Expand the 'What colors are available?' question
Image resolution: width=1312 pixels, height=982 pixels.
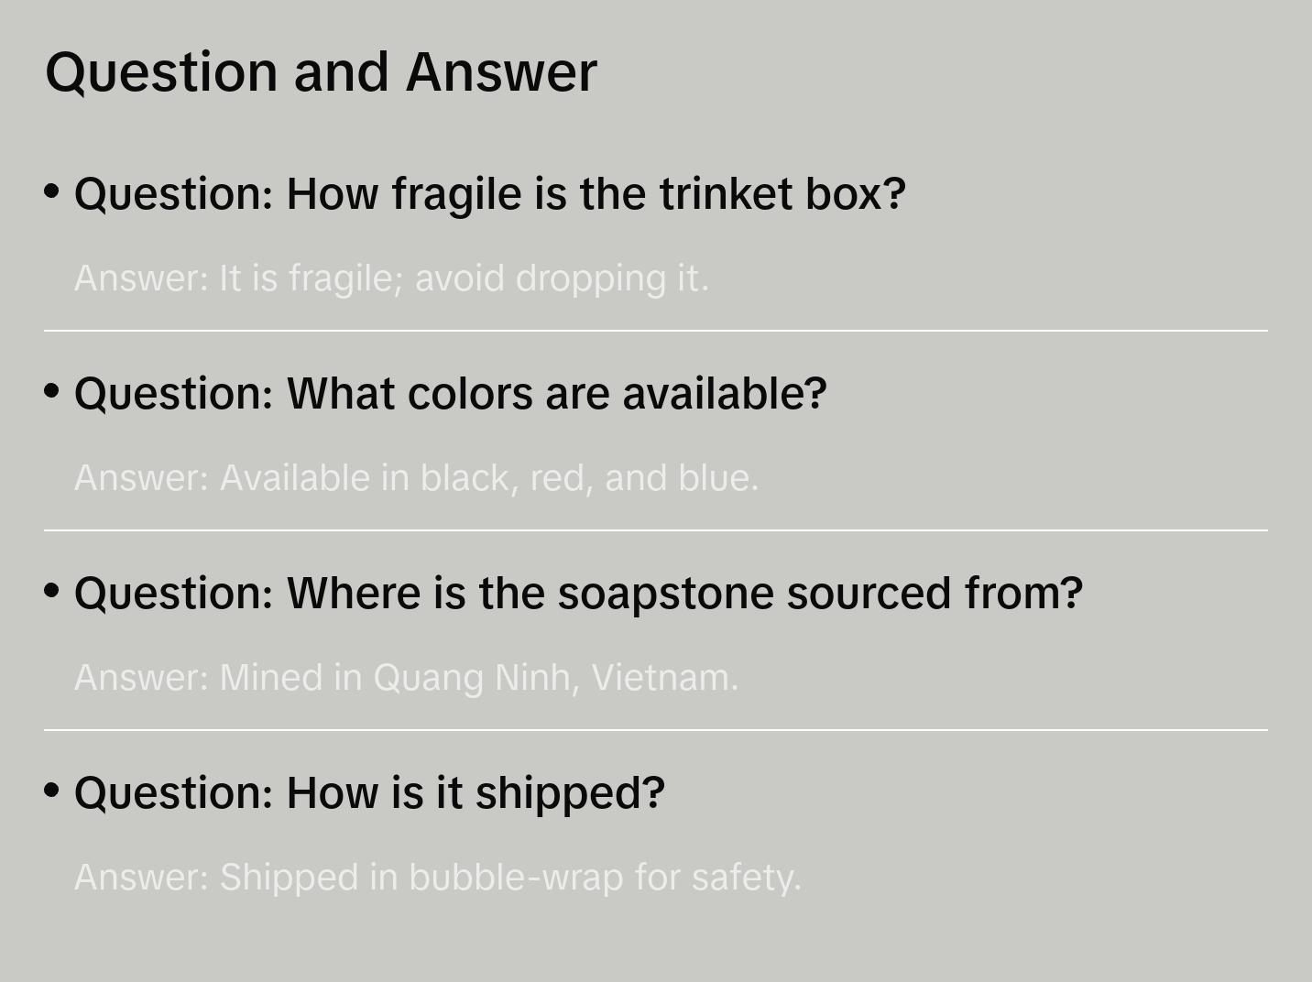(450, 394)
